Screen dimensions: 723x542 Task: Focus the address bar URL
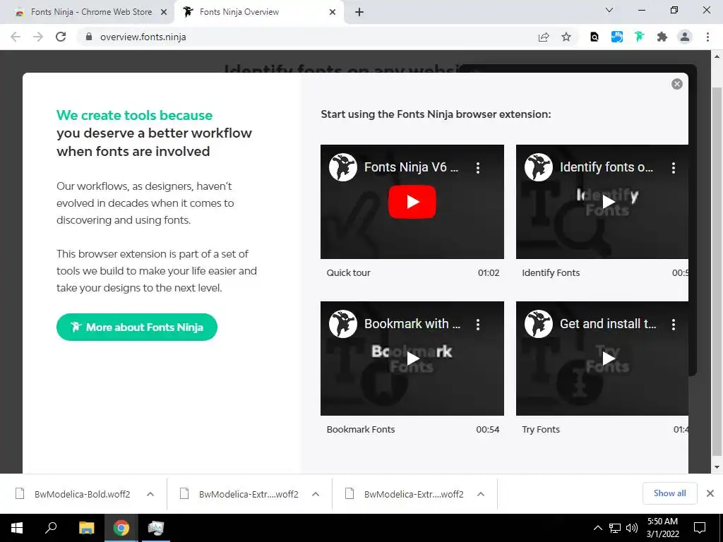click(143, 37)
